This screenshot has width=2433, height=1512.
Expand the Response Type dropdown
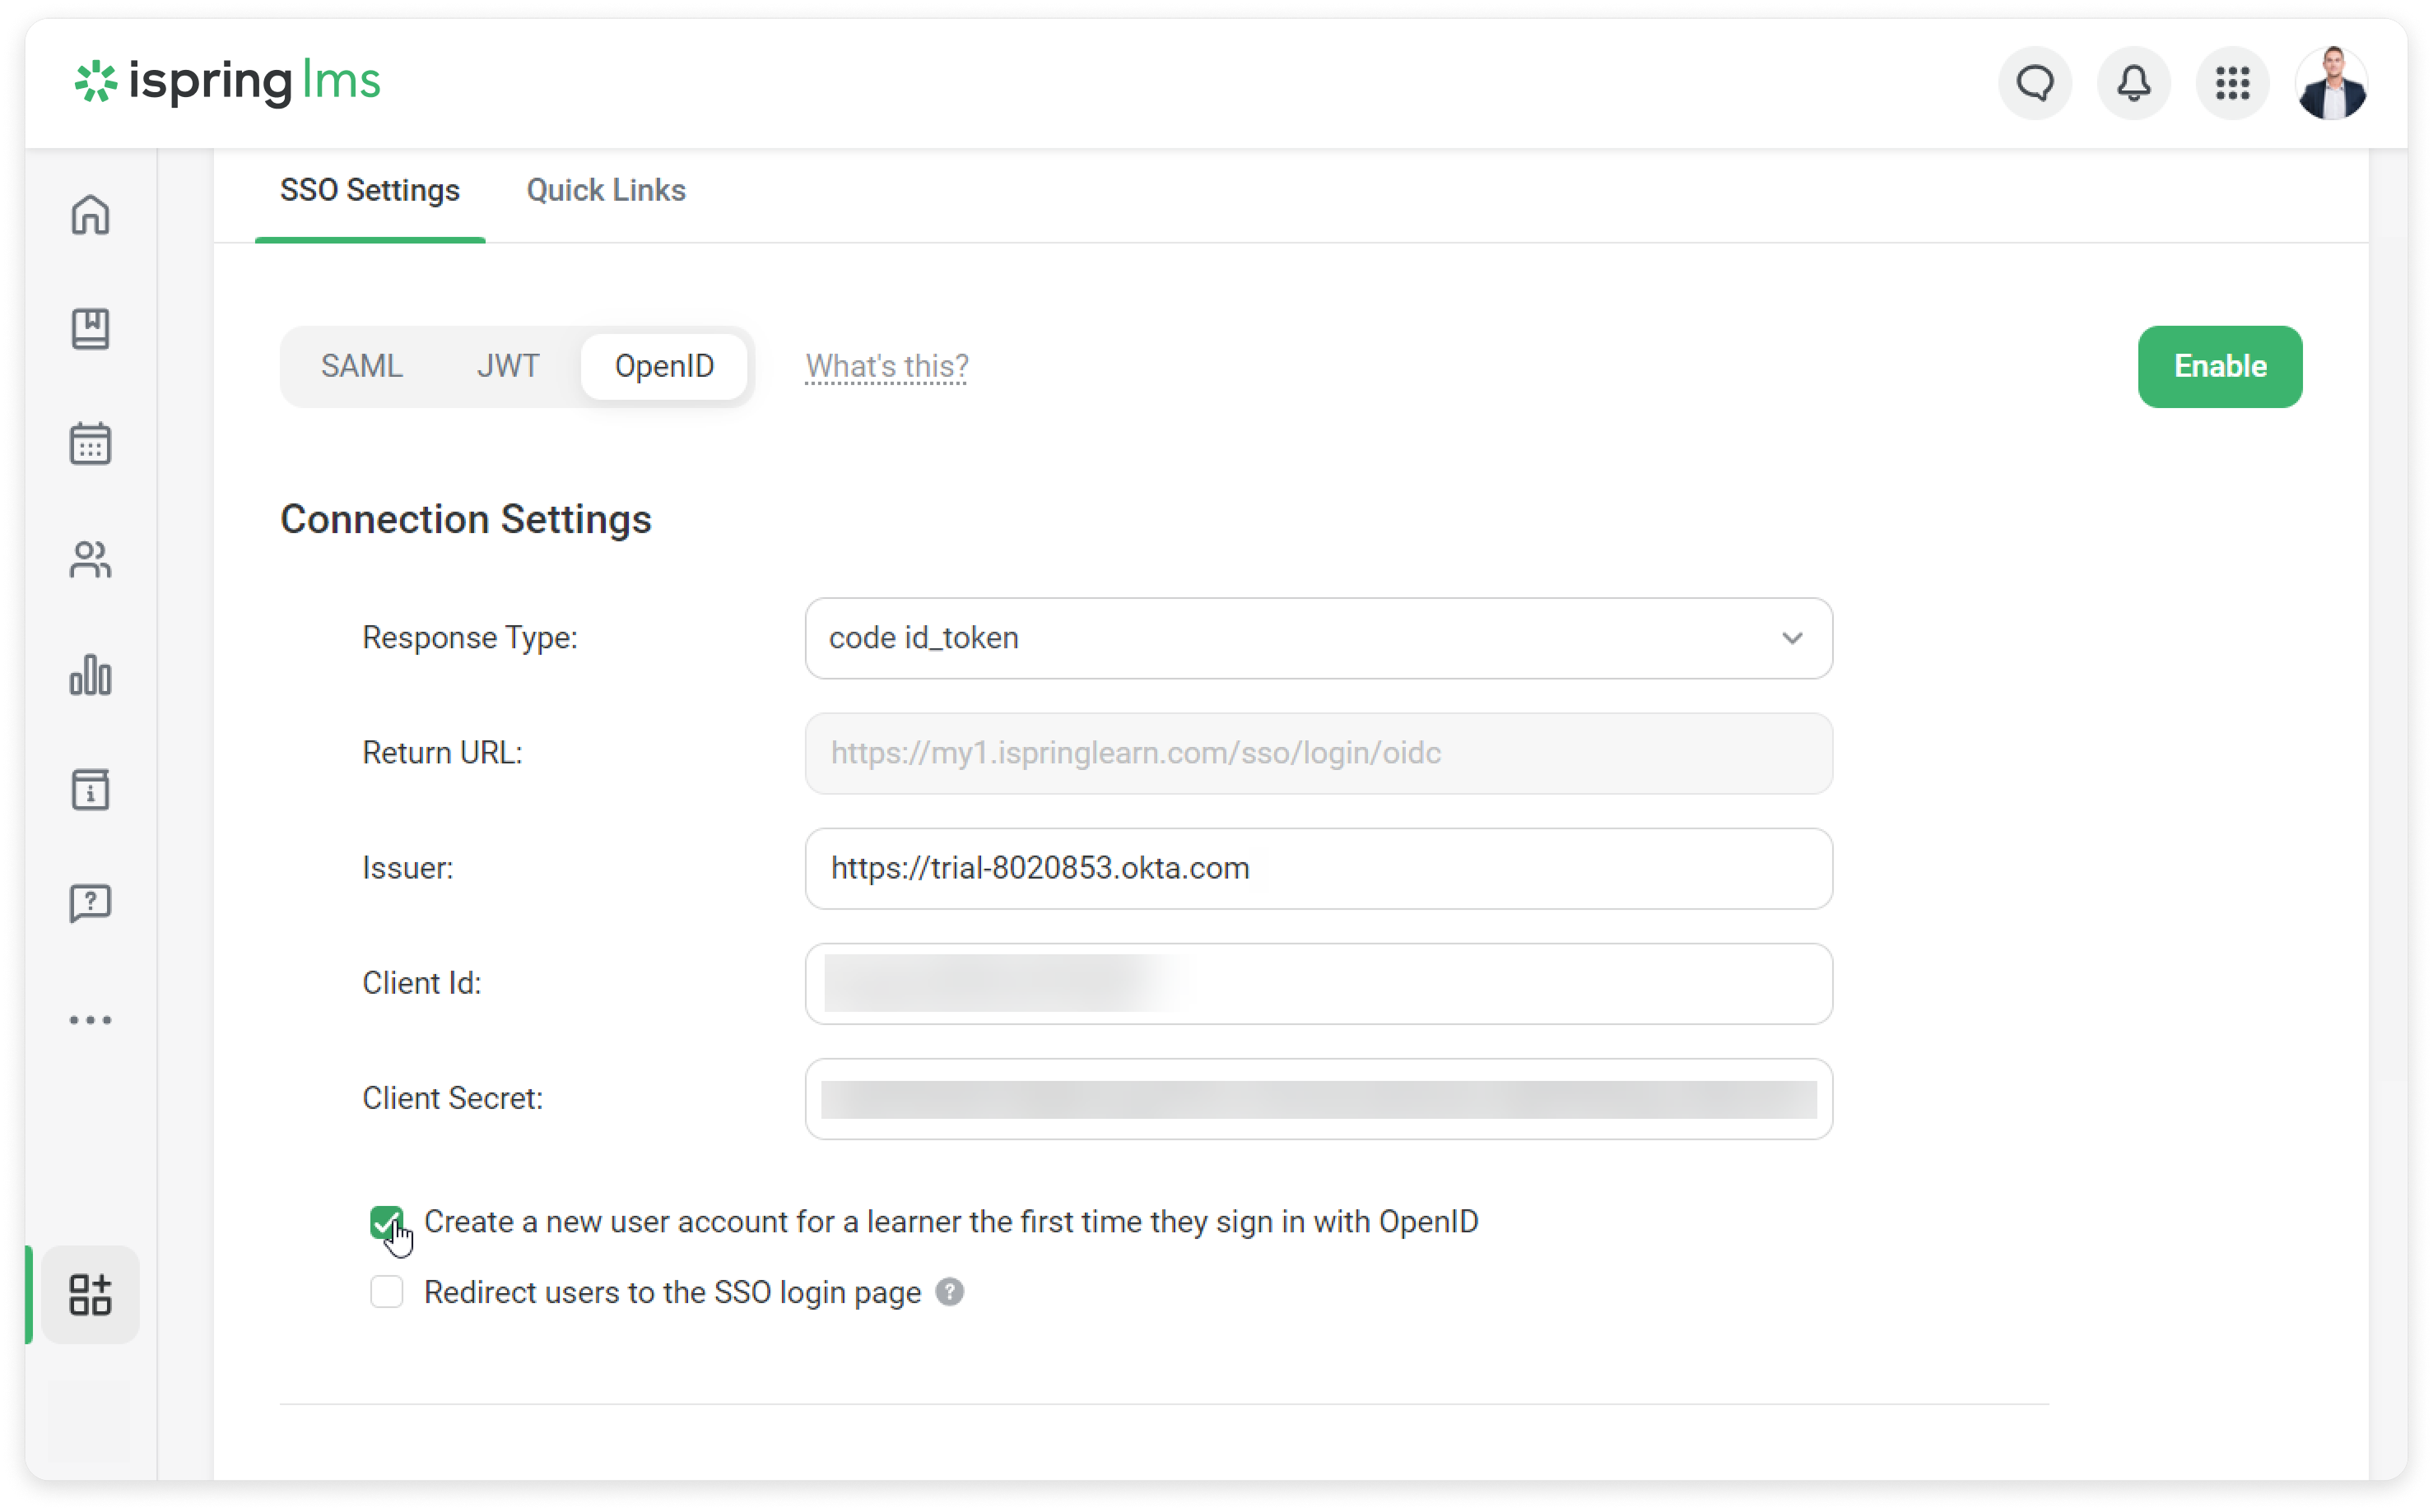point(1318,638)
